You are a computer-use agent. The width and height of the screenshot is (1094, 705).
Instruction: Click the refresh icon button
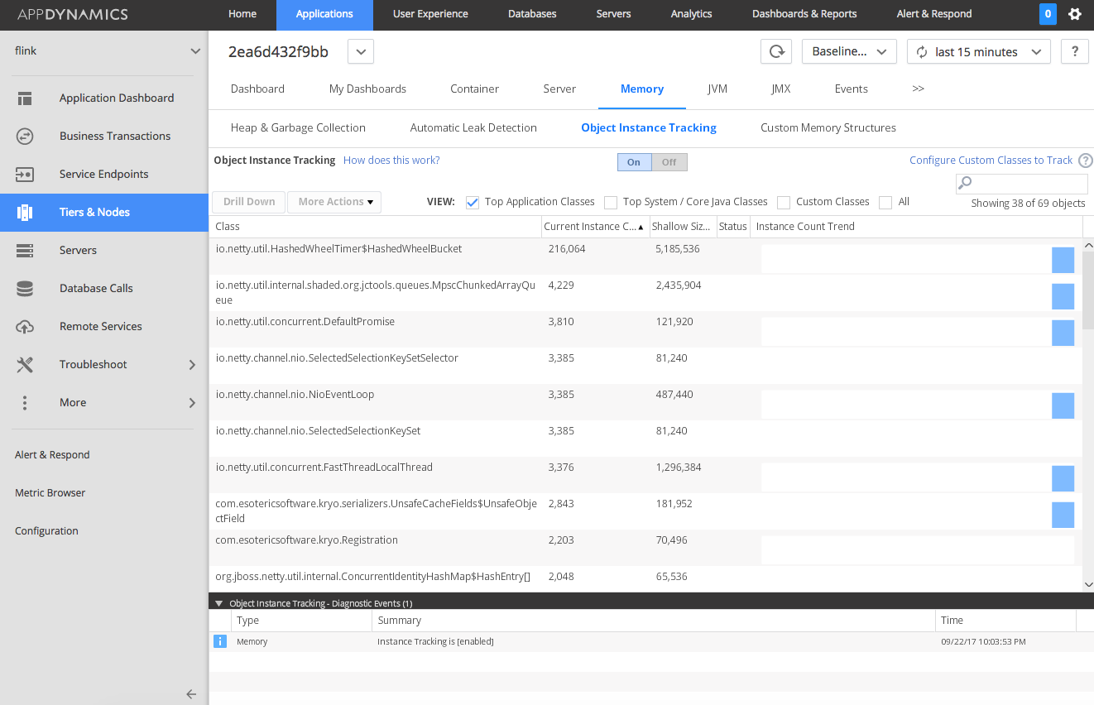pyautogui.click(x=776, y=51)
